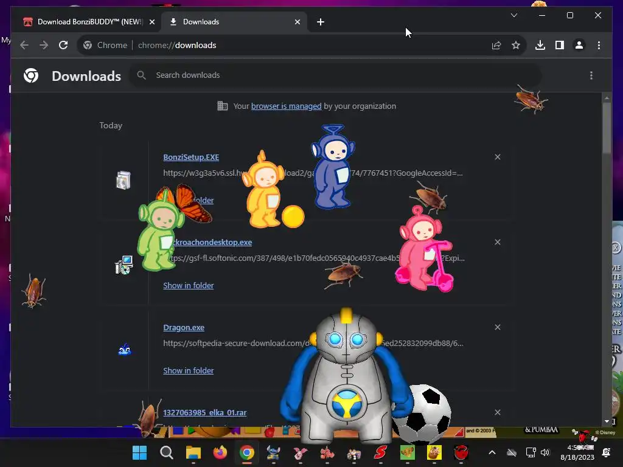Click the Search downloads field
The image size is (623, 467).
[336, 75]
